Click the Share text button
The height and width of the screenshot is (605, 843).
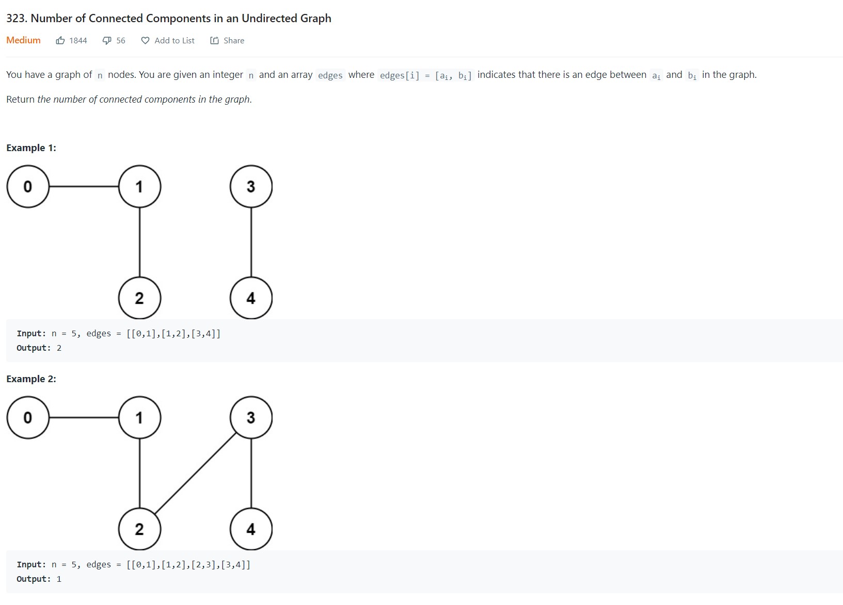pyautogui.click(x=234, y=40)
